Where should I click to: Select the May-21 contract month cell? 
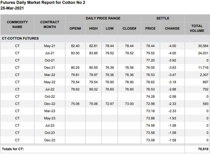pyautogui.click(x=50, y=46)
